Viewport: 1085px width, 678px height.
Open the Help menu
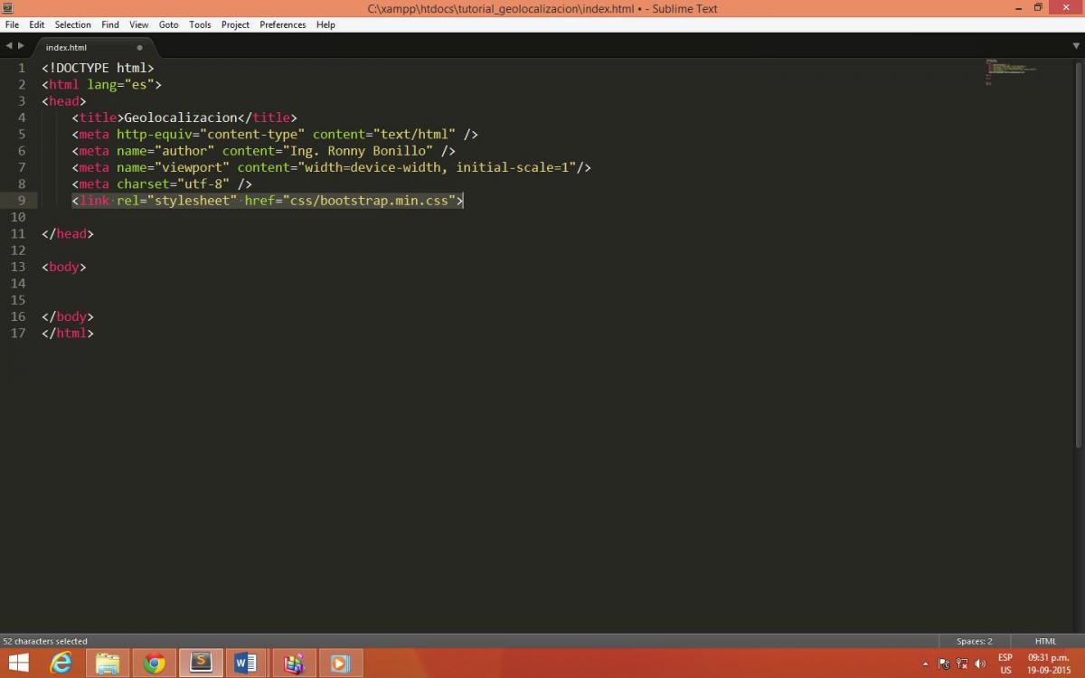[x=325, y=24]
